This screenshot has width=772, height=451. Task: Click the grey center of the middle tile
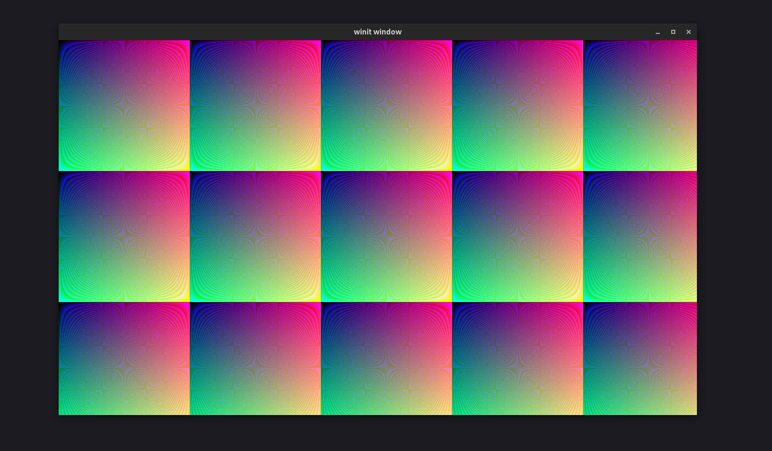pyautogui.click(x=387, y=236)
